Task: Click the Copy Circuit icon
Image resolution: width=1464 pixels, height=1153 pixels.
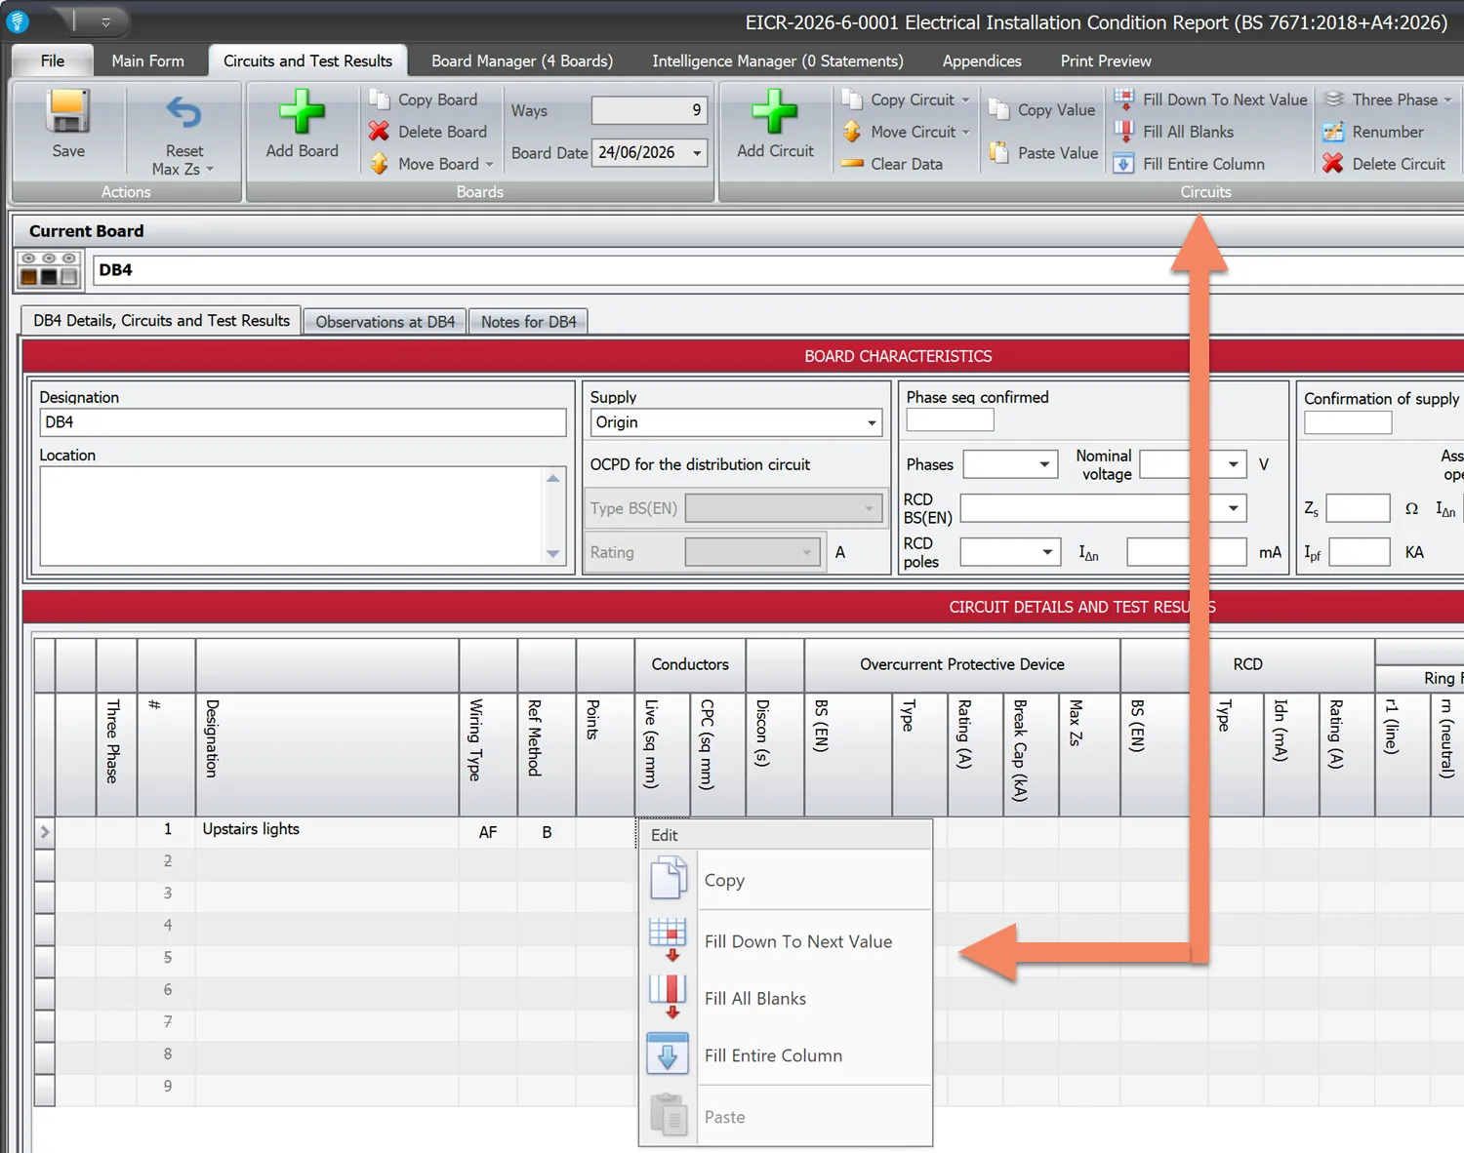Action: coord(852,99)
